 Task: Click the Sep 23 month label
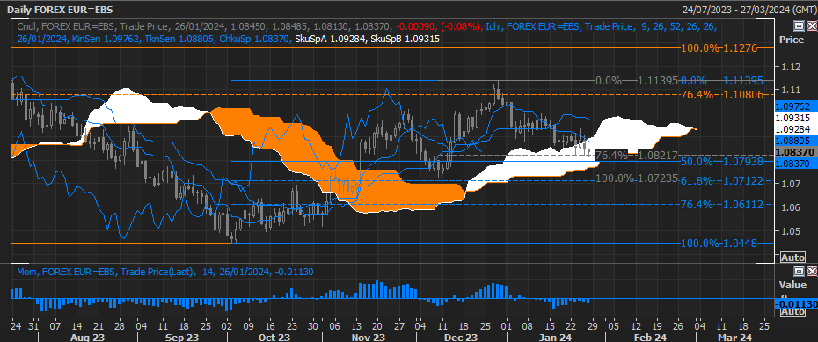tap(181, 338)
